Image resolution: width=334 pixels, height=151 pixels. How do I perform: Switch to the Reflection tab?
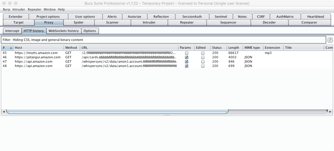[161, 17]
